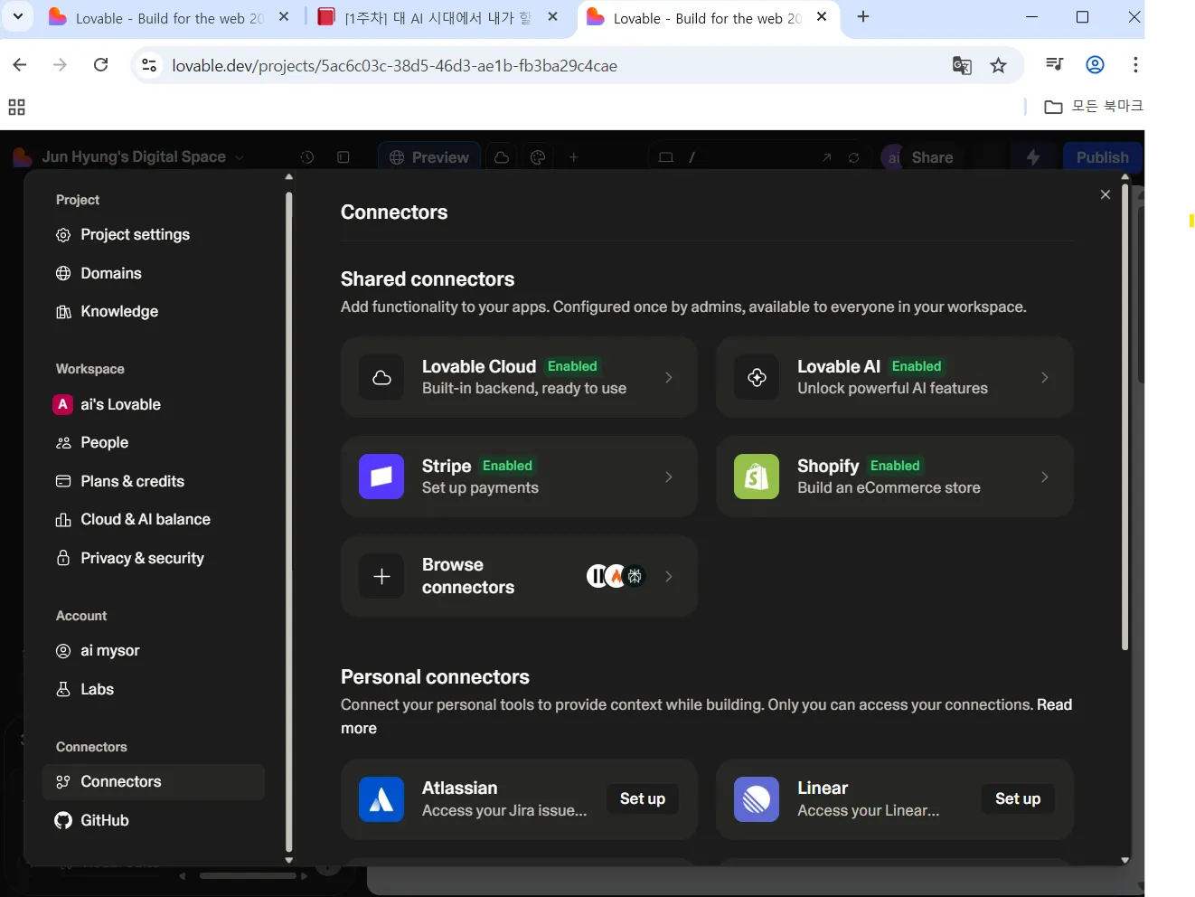The width and height of the screenshot is (1195, 897).
Task: Click the settings sidebar scrollbar
Action: pyautogui.click(x=289, y=520)
